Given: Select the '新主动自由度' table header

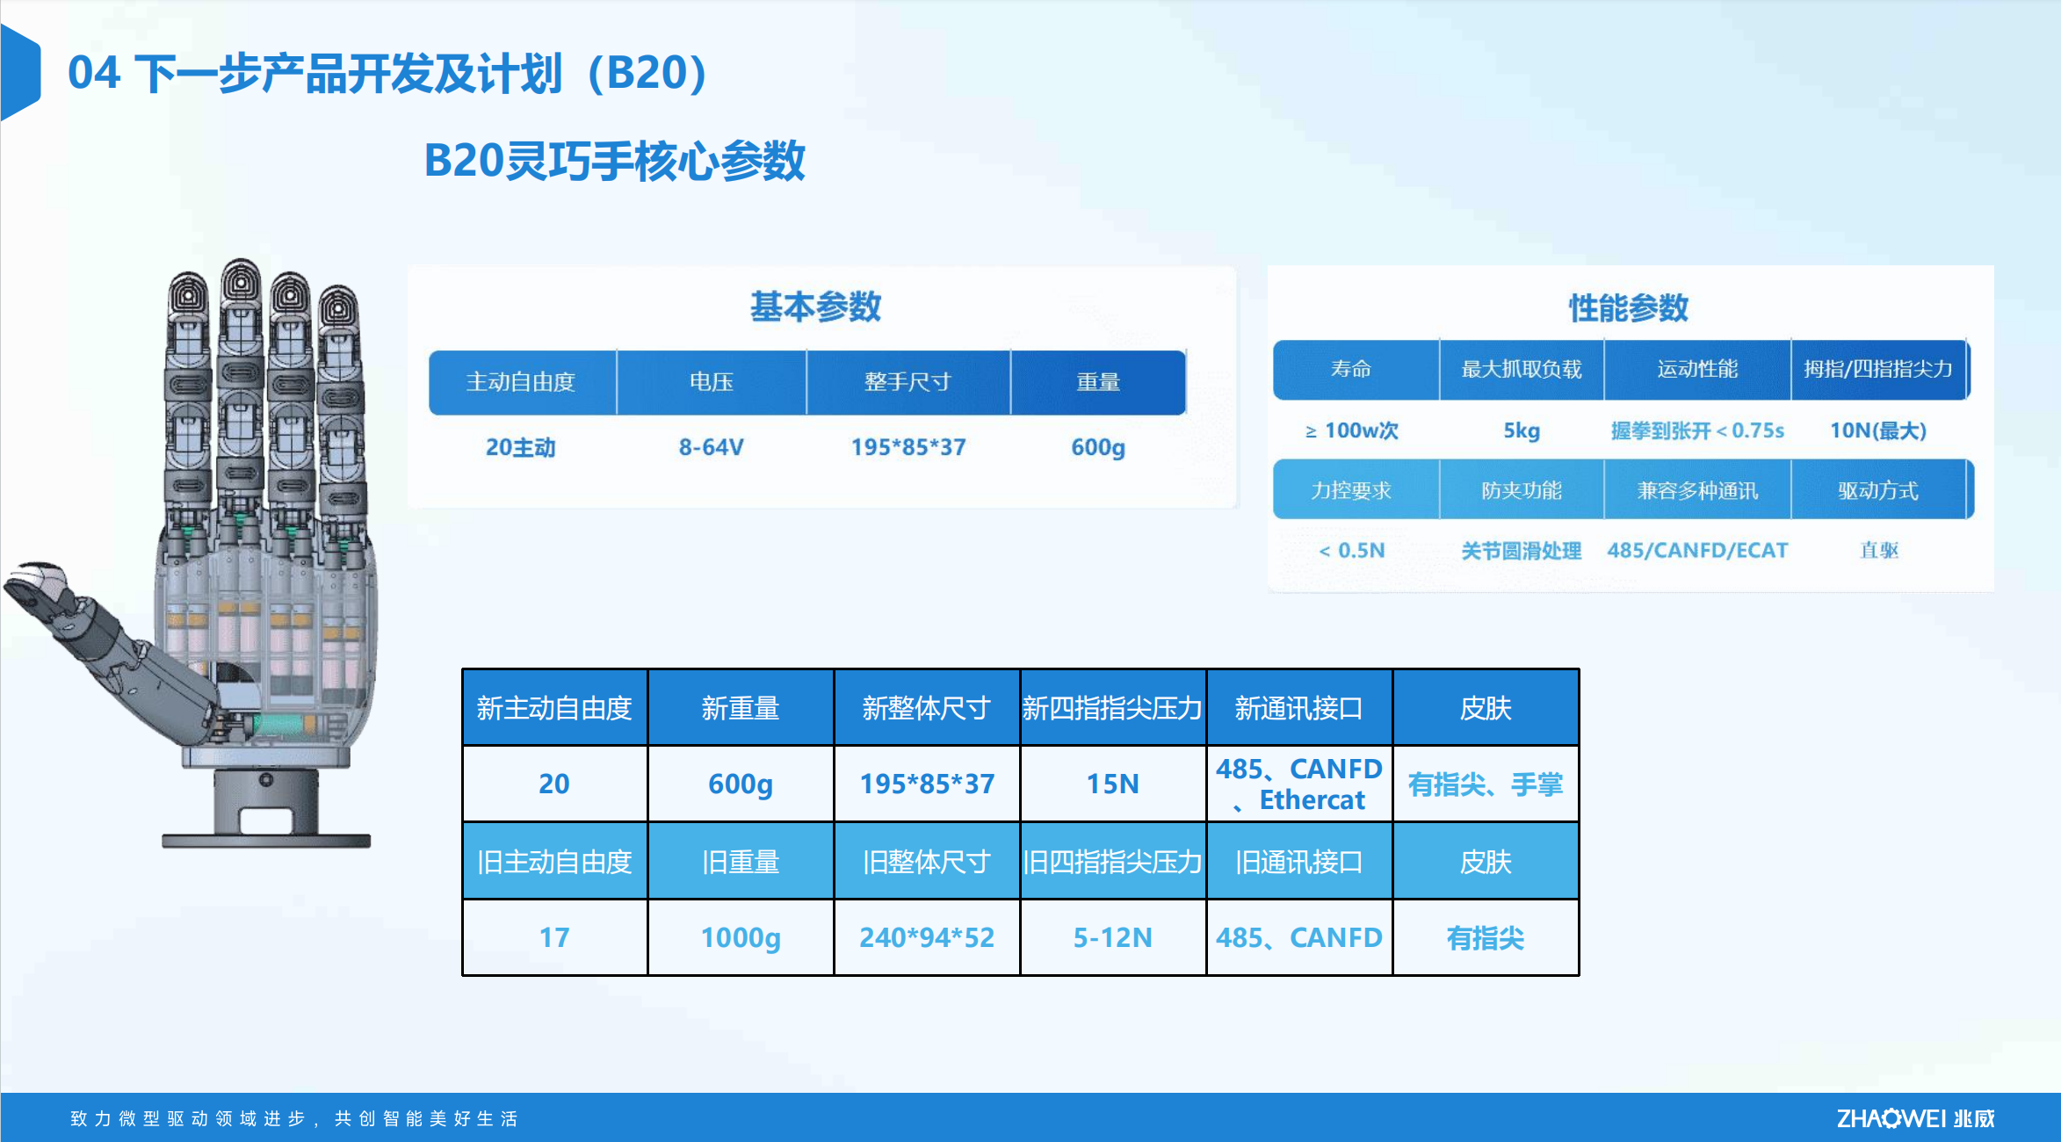Looking at the screenshot, I should click(x=554, y=708).
